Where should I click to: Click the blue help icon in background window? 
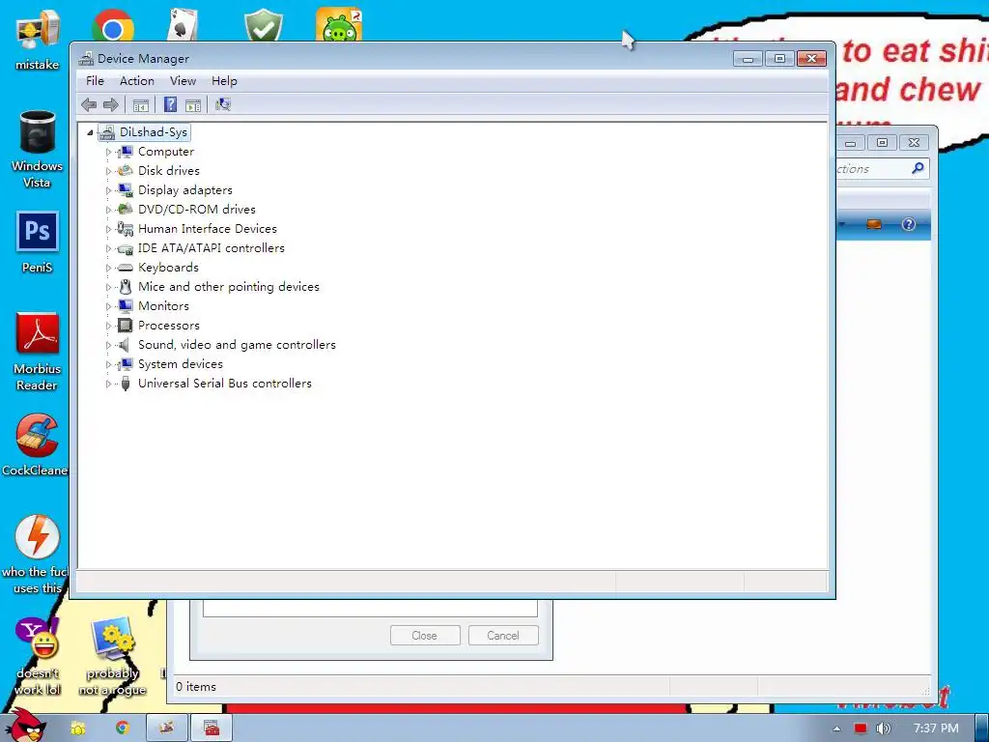908,224
